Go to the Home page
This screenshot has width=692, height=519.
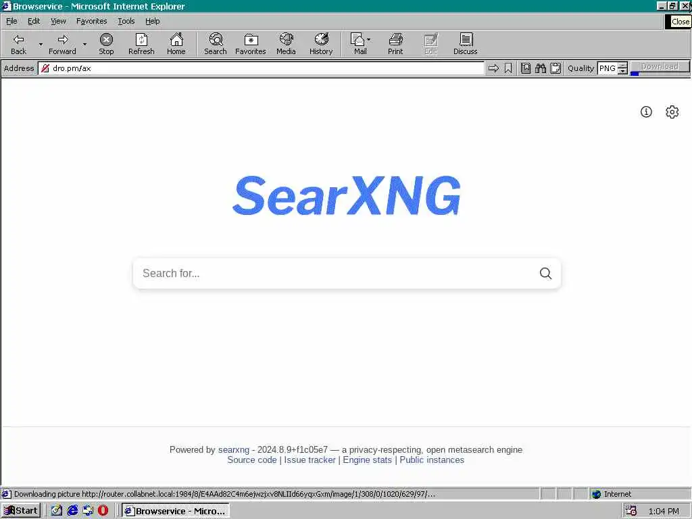(x=176, y=44)
